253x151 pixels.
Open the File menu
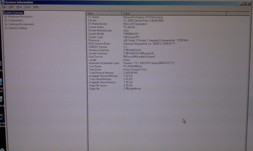click(4, 7)
